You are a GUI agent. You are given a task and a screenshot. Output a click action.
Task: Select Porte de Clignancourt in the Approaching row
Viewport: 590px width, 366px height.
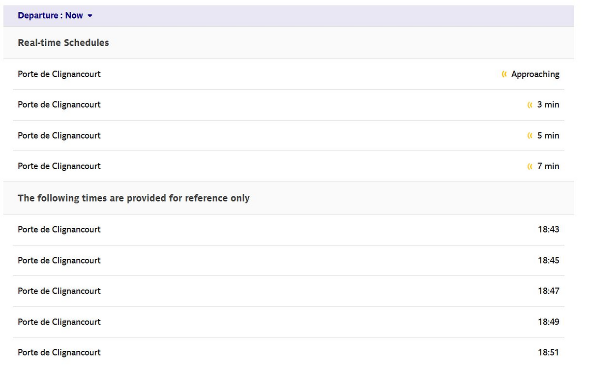pos(59,74)
